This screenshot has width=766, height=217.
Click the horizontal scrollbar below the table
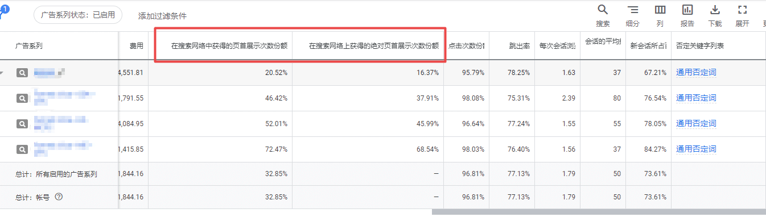tap(599, 212)
